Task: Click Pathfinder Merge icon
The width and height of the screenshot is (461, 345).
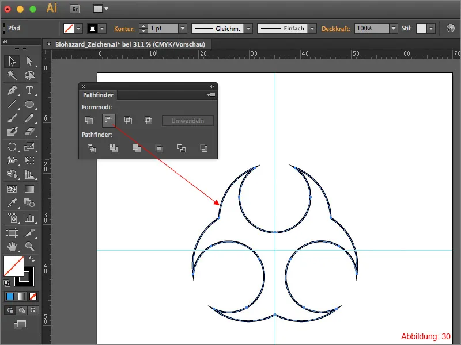Action: click(x=137, y=148)
